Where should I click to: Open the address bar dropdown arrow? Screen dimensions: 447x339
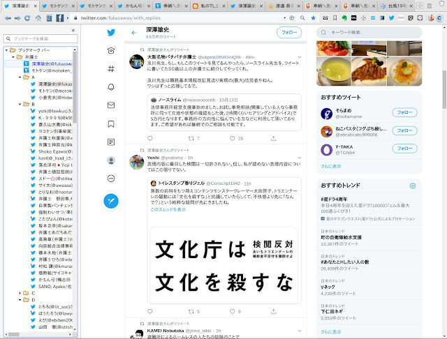click(284, 17)
